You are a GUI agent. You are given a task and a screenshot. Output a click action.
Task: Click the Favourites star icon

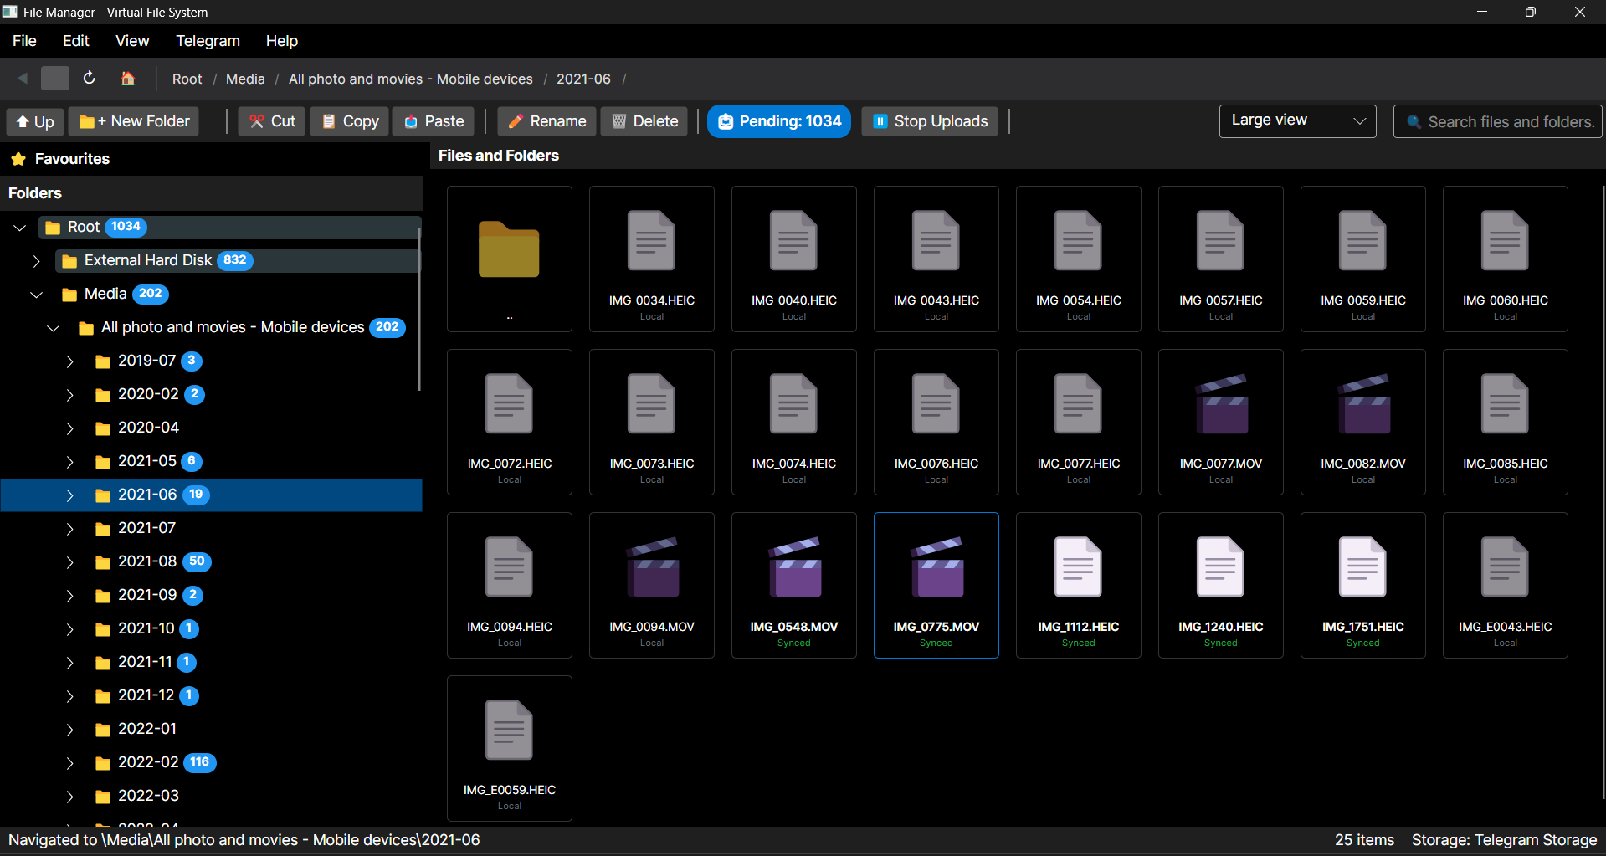tap(18, 158)
